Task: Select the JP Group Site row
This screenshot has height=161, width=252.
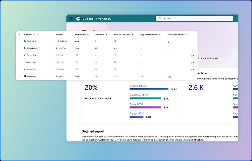Action: (x=107, y=69)
